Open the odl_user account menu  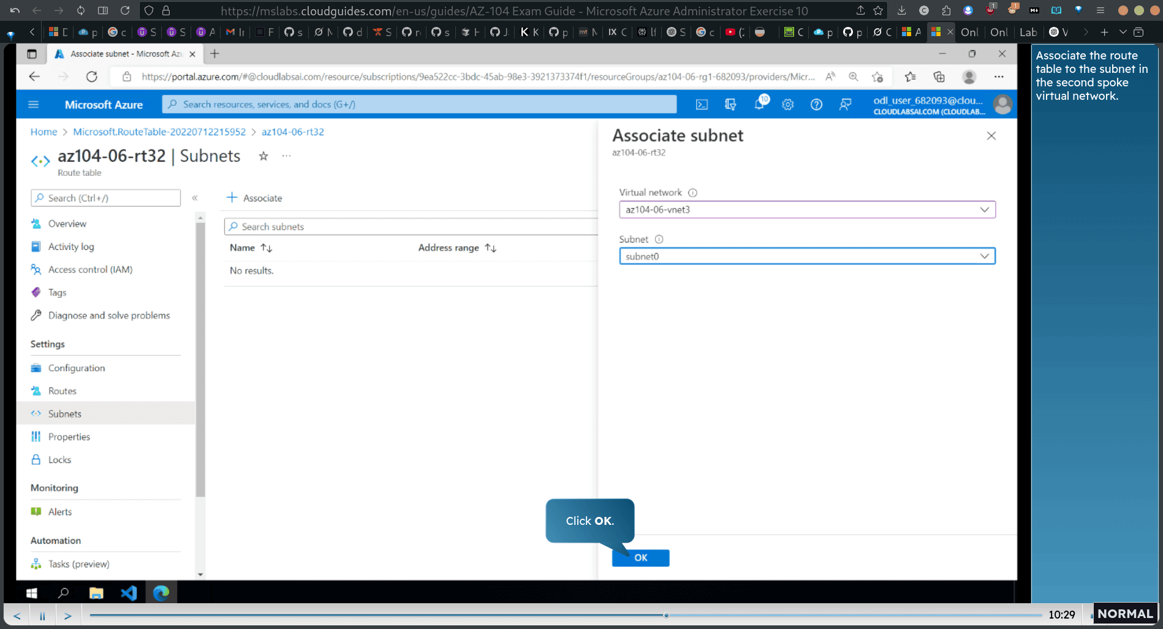pyautogui.click(x=942, y=105)
